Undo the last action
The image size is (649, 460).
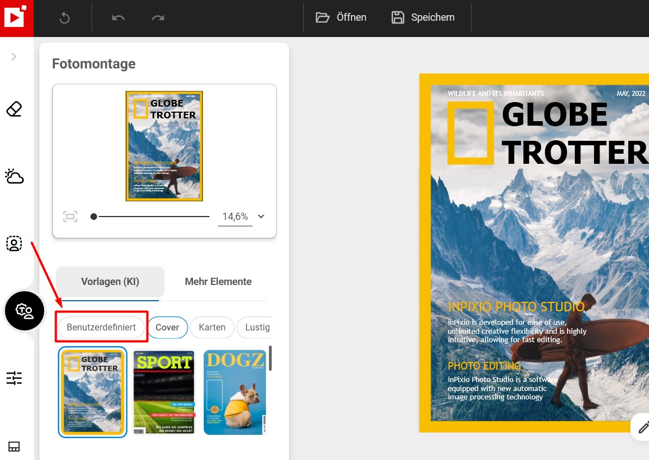coord(118,18)
